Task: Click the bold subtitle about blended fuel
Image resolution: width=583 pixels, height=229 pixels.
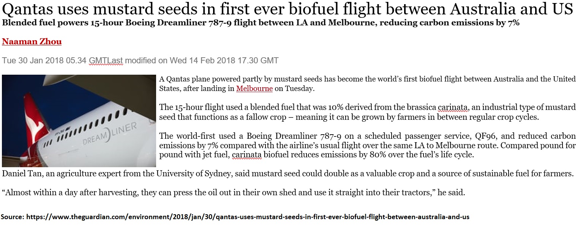Action: [261, 23]
